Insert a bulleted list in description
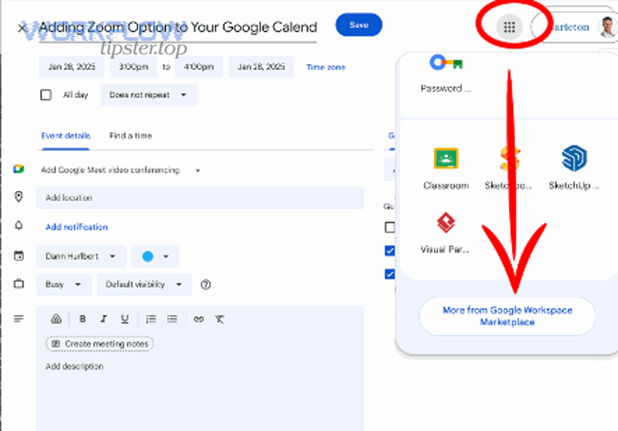The height and width of the screenshot is (431, 618). [x=172, y=319]
